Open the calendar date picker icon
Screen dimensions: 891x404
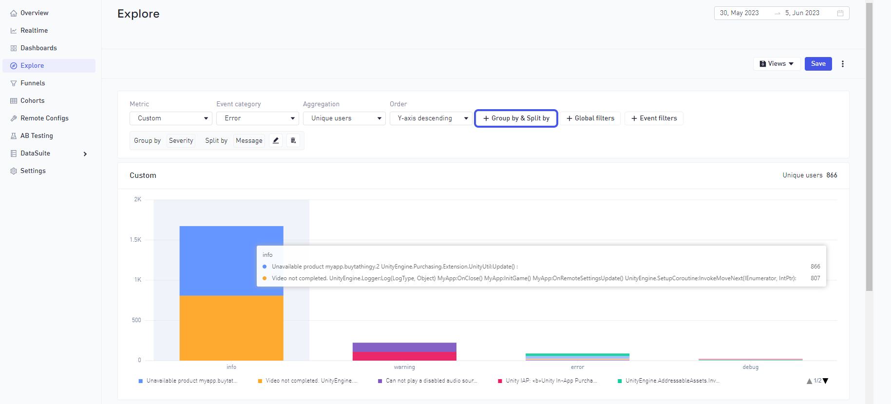(840, 13)
